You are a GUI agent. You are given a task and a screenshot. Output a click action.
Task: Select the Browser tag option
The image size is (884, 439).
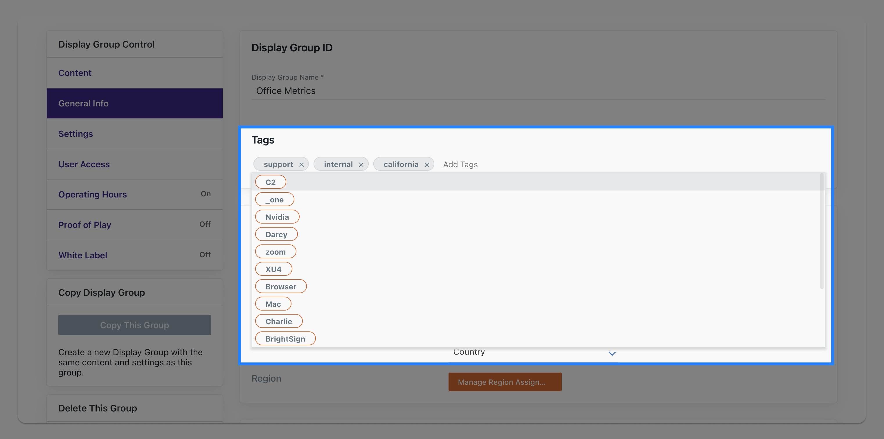coord(281,286)
